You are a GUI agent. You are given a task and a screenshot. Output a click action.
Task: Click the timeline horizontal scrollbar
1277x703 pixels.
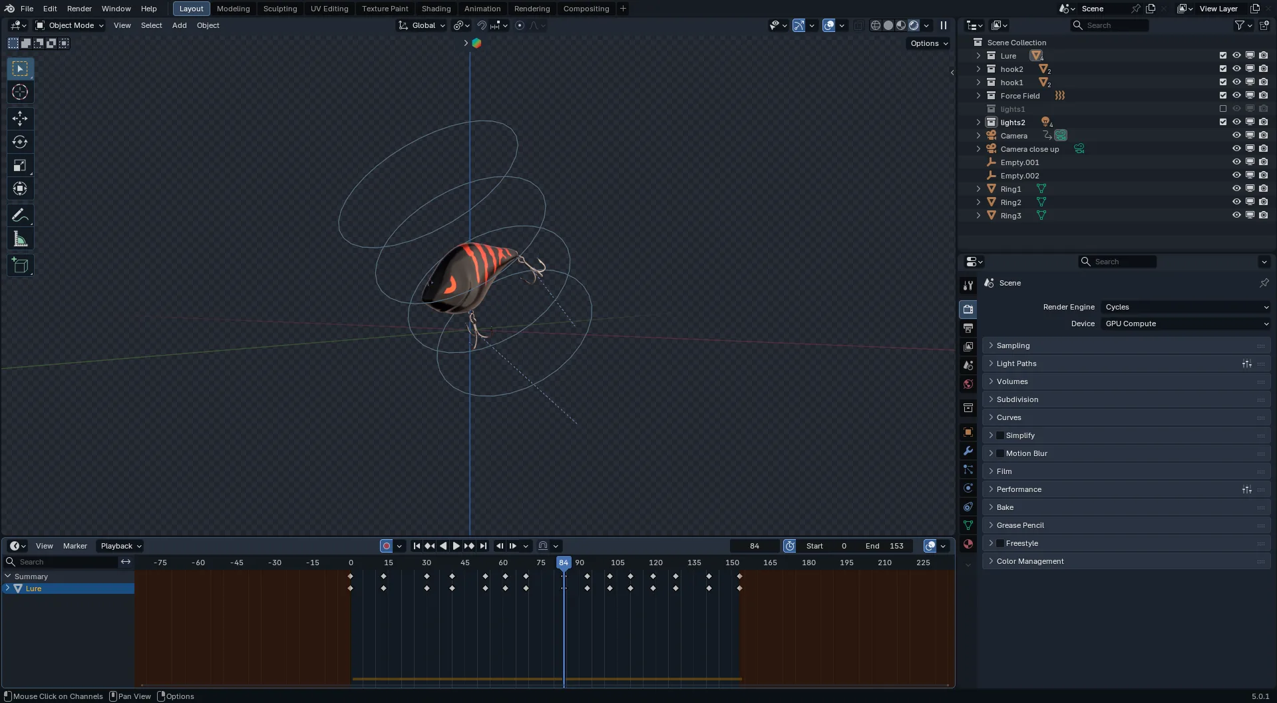(x=544, y=684)
